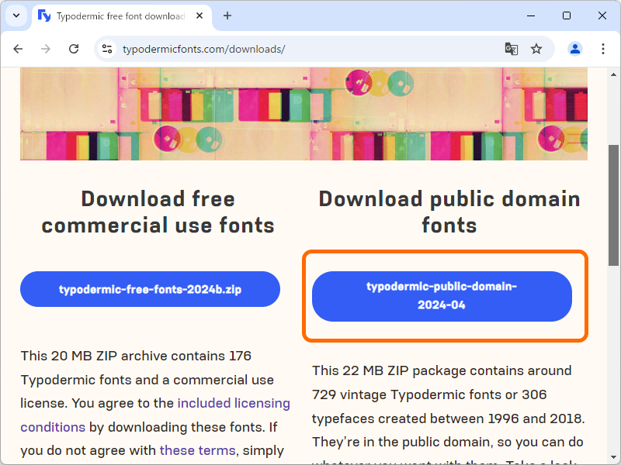Open the tab search chevron
The height and width of the screenshot is (465, 621).
16,15
